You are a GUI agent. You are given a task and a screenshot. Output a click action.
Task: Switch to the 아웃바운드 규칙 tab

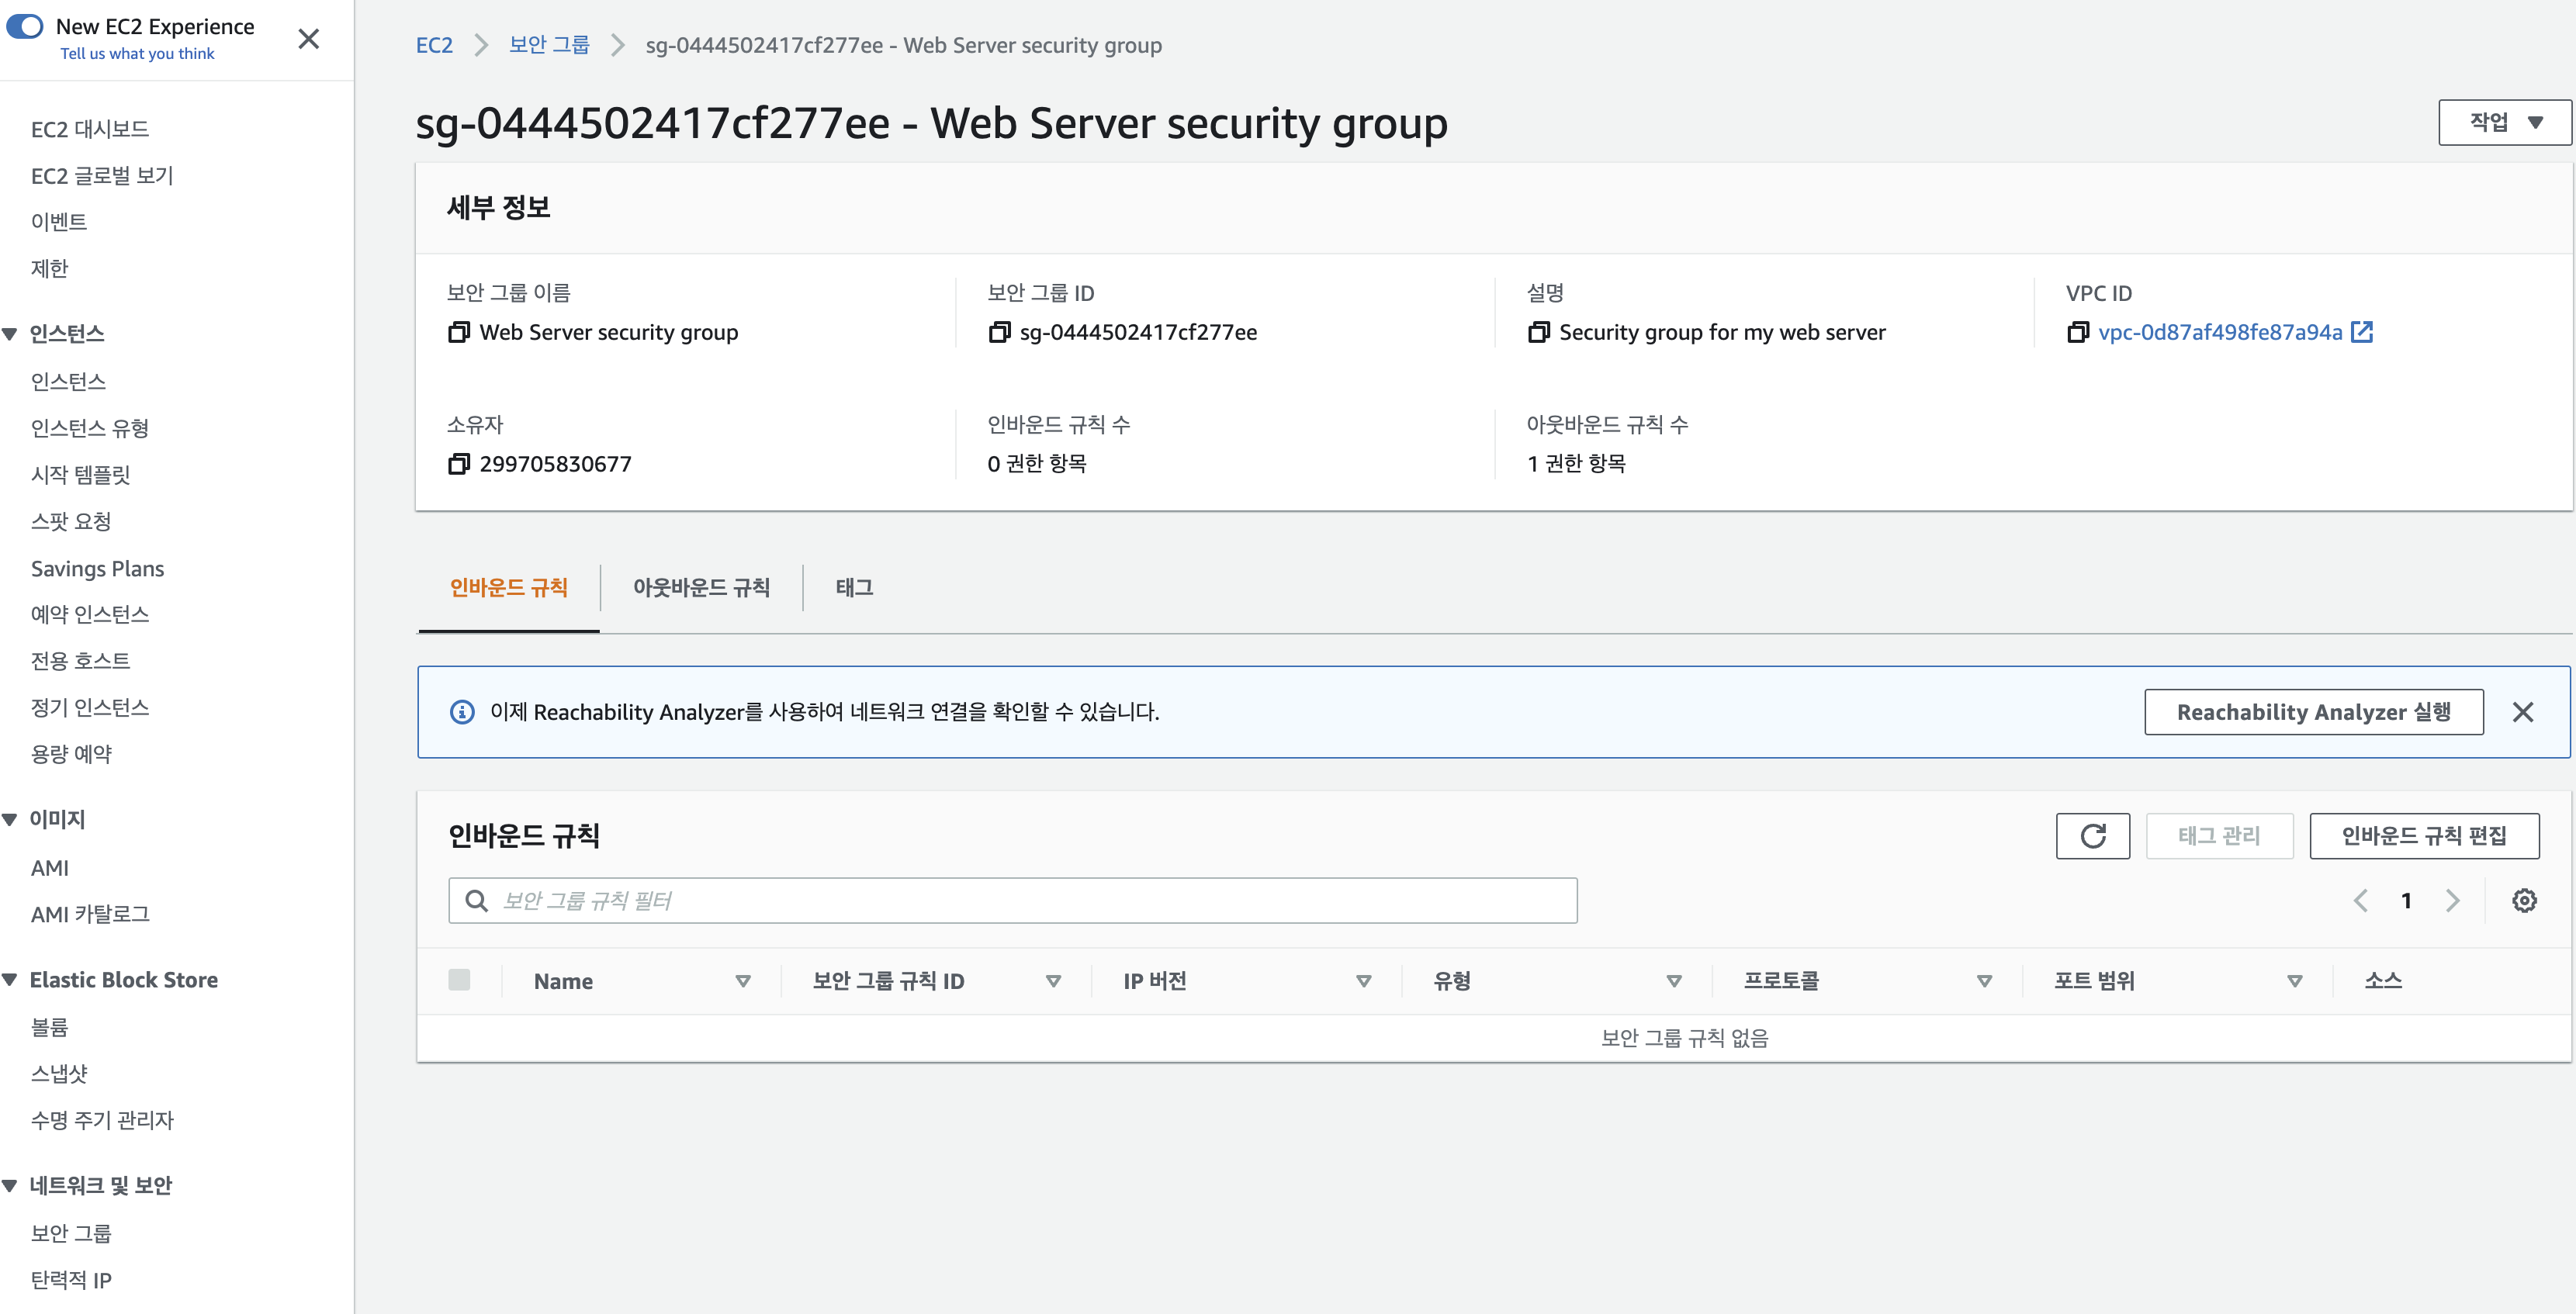tap(700, 588)
